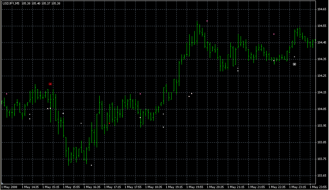Click the 1 May 20:35 time label

pyautogui.click(x=215, y=187)
